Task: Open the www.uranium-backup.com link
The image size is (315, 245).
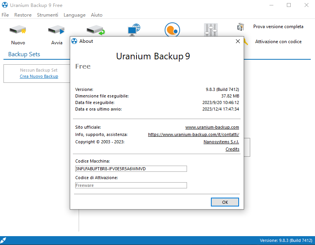Action: [x=212, y=127]
